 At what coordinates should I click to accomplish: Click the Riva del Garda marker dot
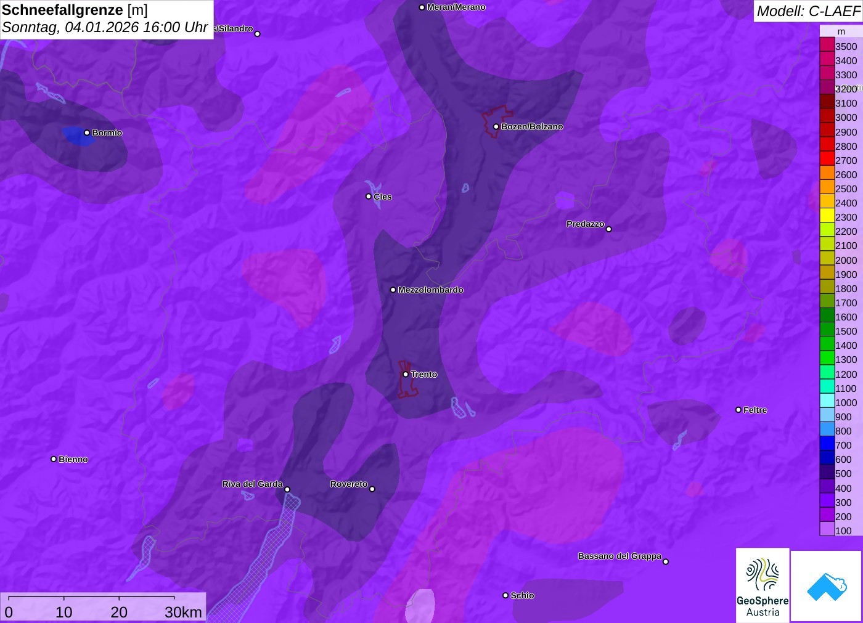tap(287, 489)
